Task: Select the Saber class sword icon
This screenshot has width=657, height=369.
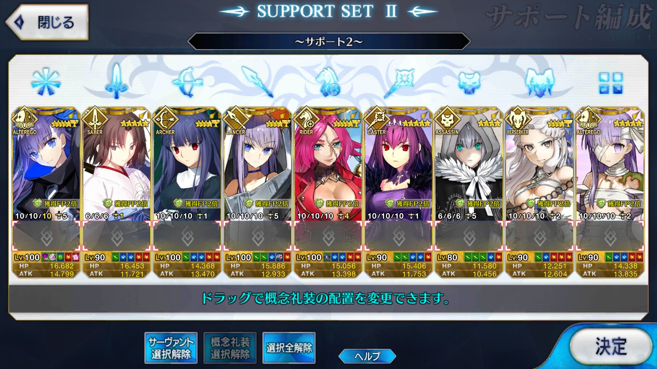Action: tap(116, 81)
